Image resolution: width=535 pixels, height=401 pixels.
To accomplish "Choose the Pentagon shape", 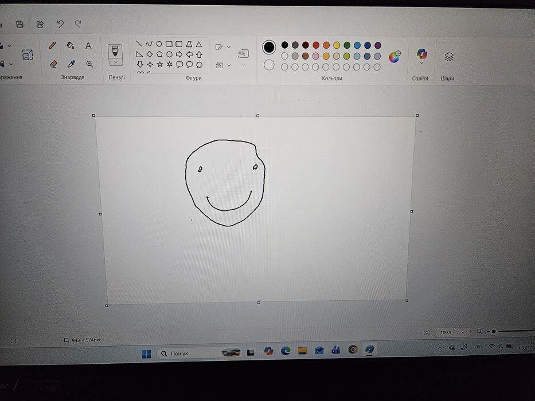I will [x=159, y=54].
